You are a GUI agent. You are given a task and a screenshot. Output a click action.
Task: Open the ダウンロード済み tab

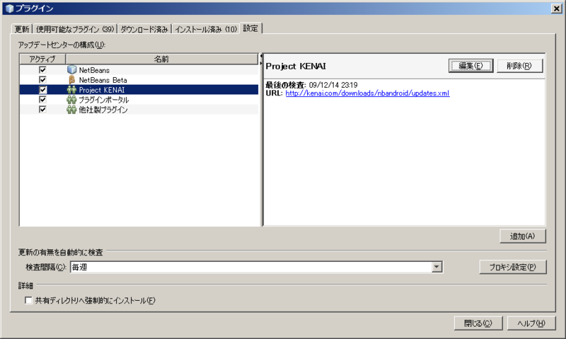[x=144, y=29]
